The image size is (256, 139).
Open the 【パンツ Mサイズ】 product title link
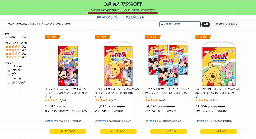pyautogui.click(x=218, y=91)
